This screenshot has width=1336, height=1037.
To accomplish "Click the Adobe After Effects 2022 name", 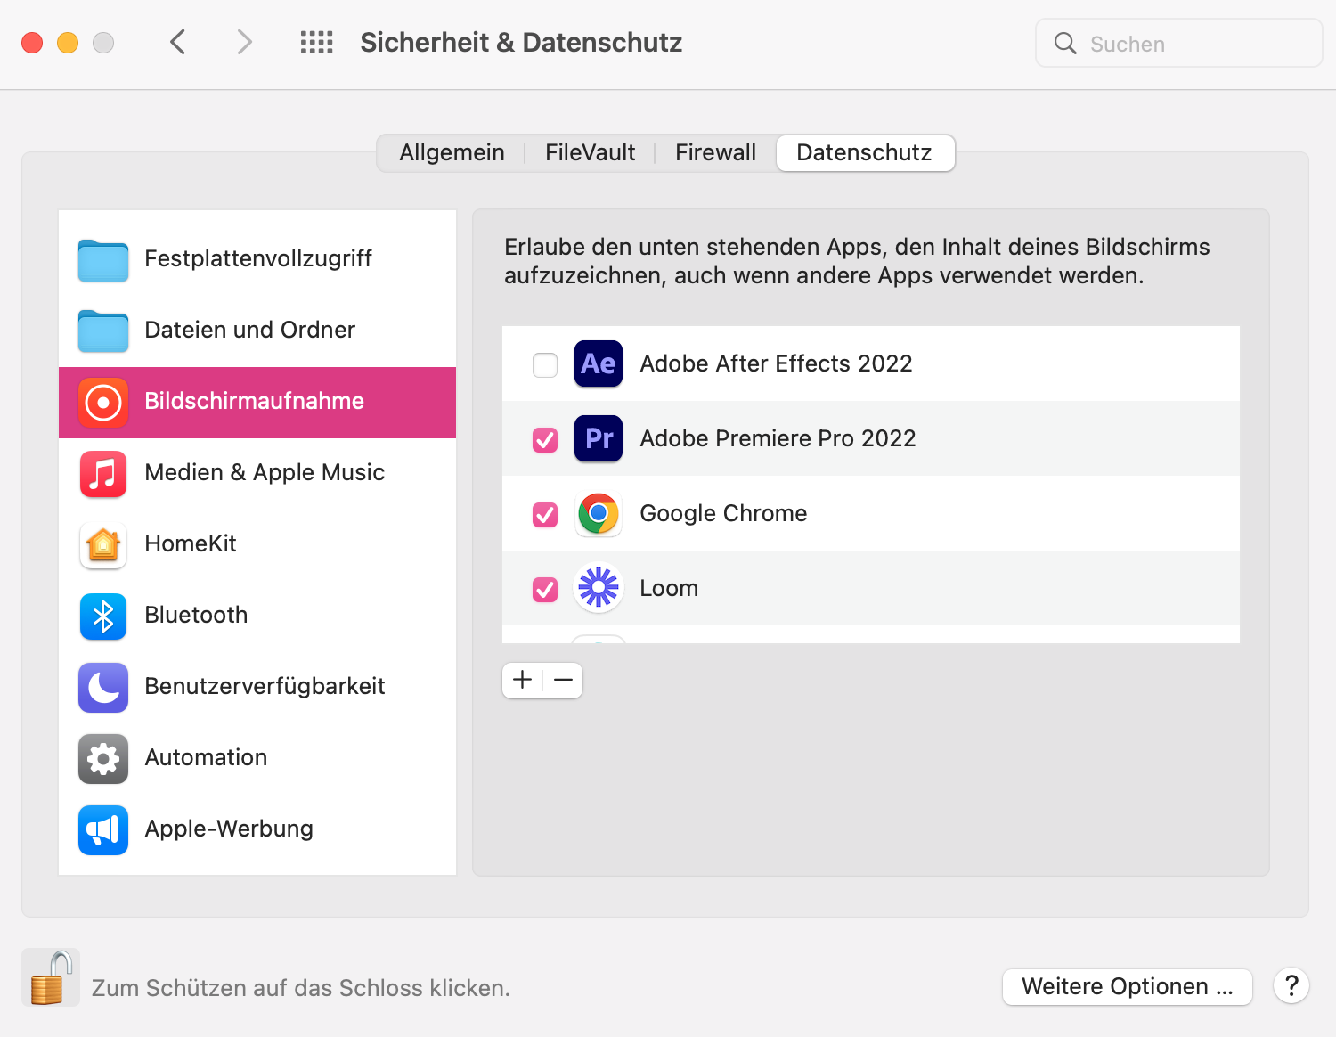I will 776,363.
